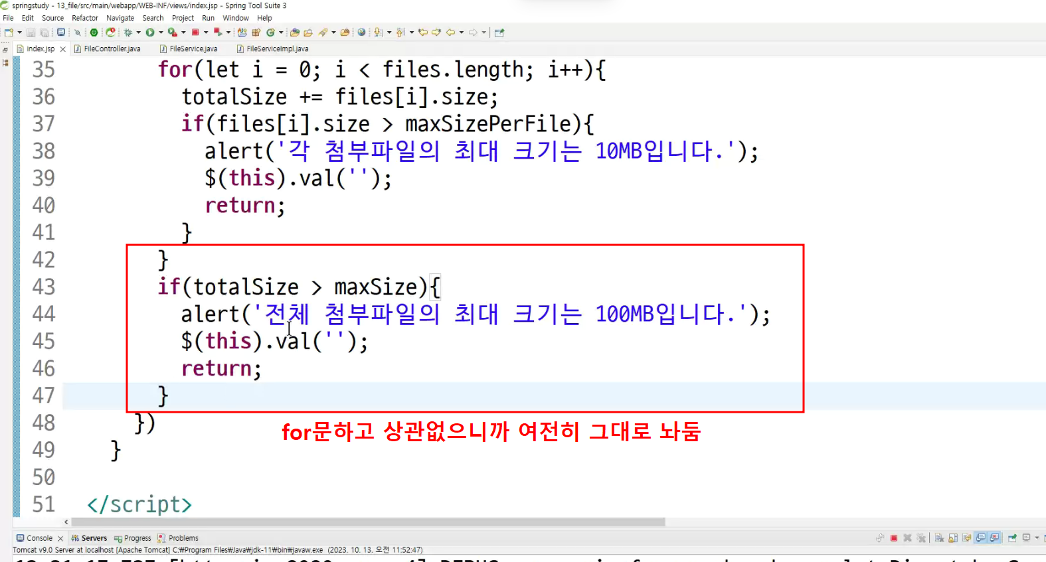1046x562 pixels.
Task: Expand the Search icon dropdown arrow
Action: (333, 33)
